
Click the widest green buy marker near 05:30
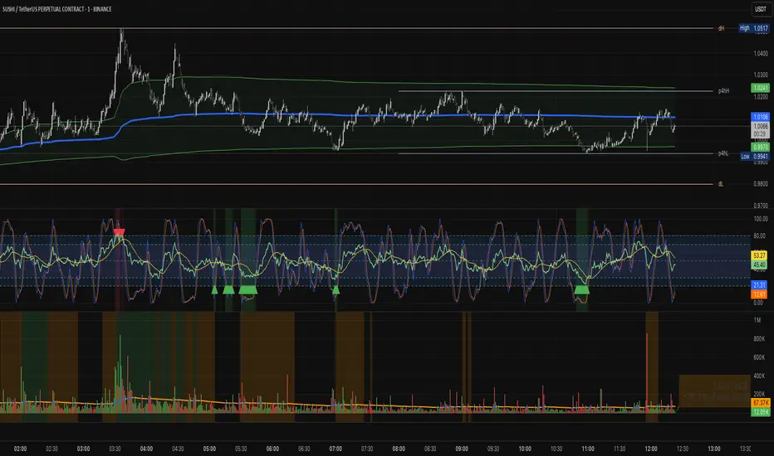247,289
